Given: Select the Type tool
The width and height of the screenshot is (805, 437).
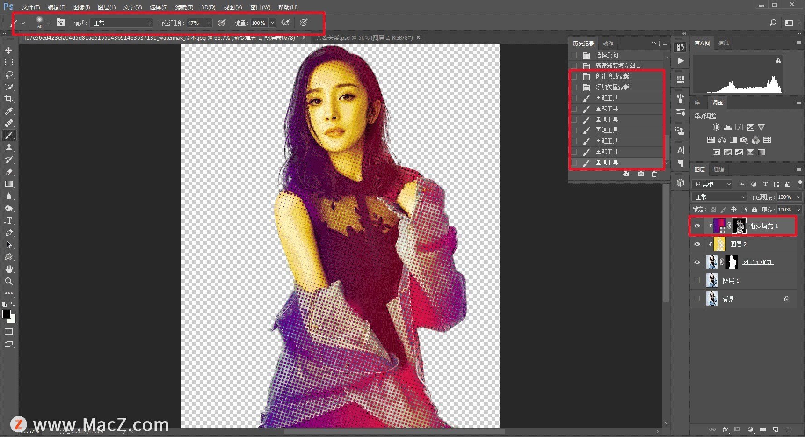Looking at the screenshot, I should (9, 220).
